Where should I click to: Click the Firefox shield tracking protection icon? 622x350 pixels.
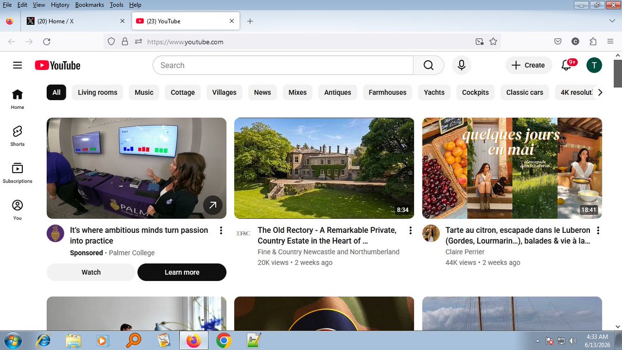pos(111,42)
